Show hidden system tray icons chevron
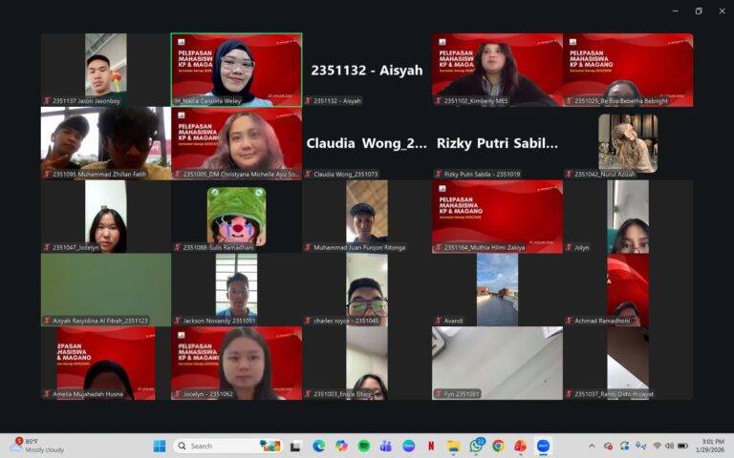Image resolution: width=734 pixels, height=458 pixels. (592, 447)
